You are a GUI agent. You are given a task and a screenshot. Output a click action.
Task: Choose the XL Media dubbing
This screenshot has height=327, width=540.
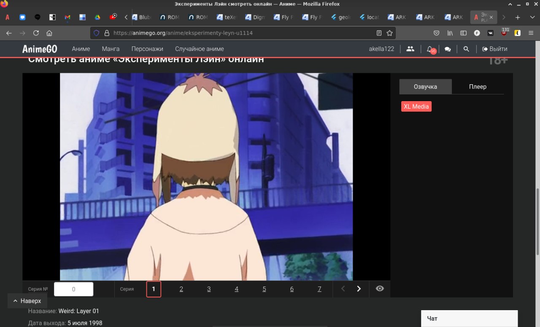point(416,107)
